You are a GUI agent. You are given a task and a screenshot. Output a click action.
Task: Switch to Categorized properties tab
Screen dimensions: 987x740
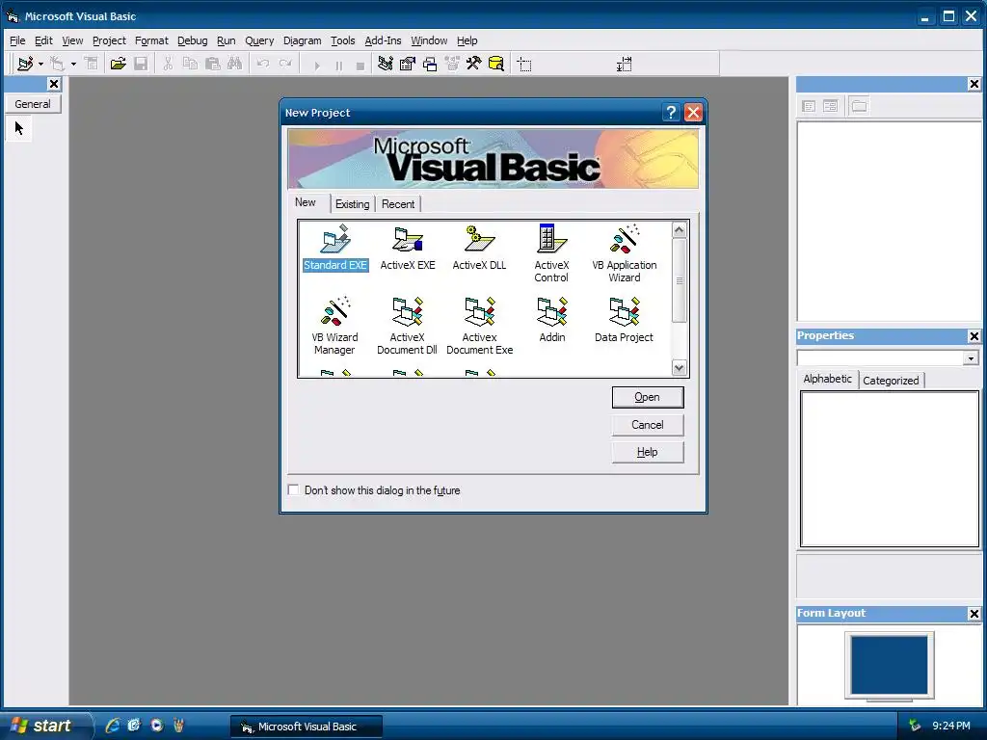(891, 380)
